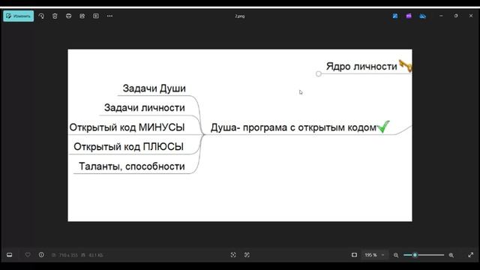Open the three-dots more options menu
Screen dimensions: 480x270
click(109, 16)
